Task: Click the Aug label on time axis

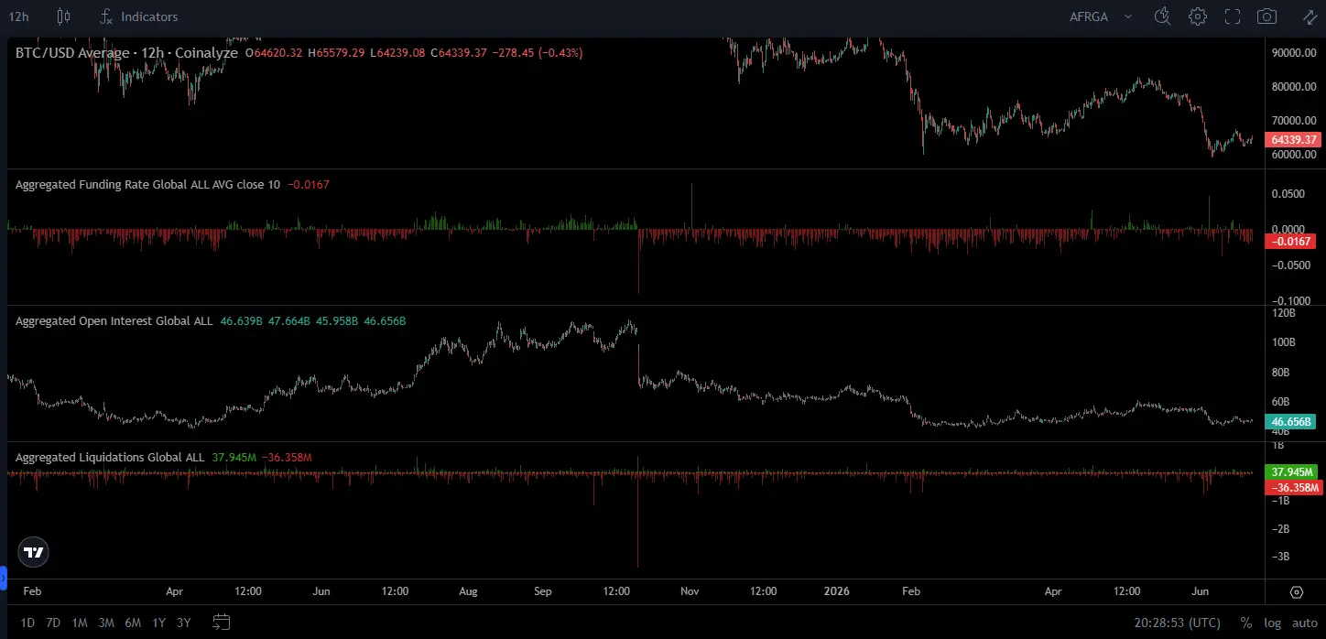Action: click(468, 591)
